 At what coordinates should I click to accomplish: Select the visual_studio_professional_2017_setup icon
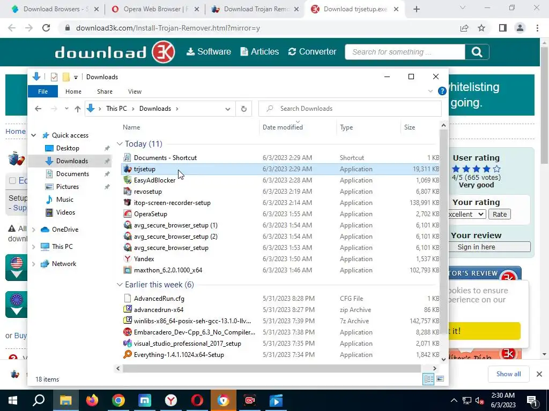(x=128, y=344)
